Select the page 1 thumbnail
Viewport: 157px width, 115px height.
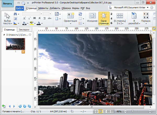[15, 44]
